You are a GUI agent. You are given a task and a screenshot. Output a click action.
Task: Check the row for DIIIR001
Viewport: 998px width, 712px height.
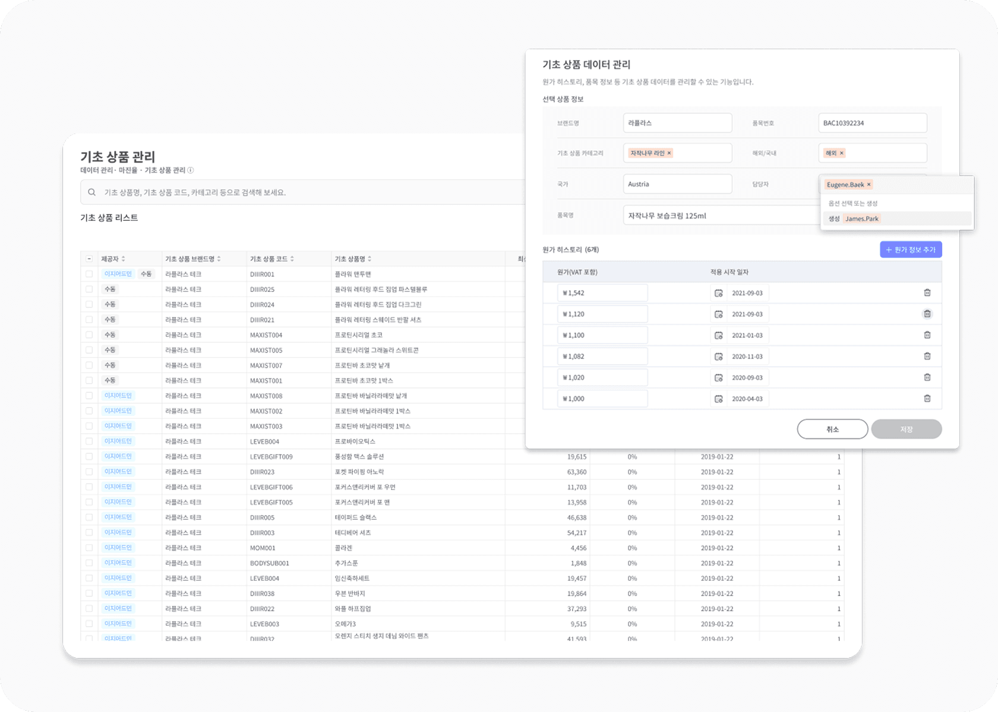click(x=89, y=274)
